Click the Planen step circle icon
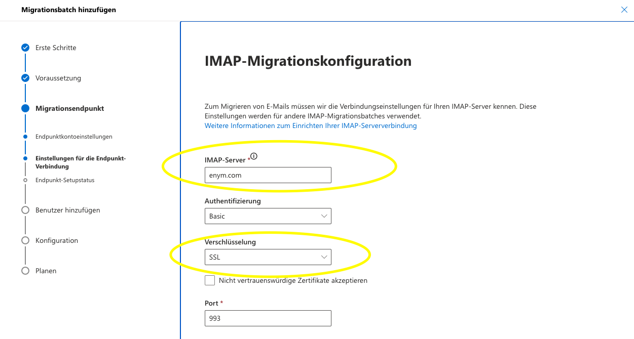Viewport: 634px width, 339px height. pyautogui.click(x=25, y=271)
